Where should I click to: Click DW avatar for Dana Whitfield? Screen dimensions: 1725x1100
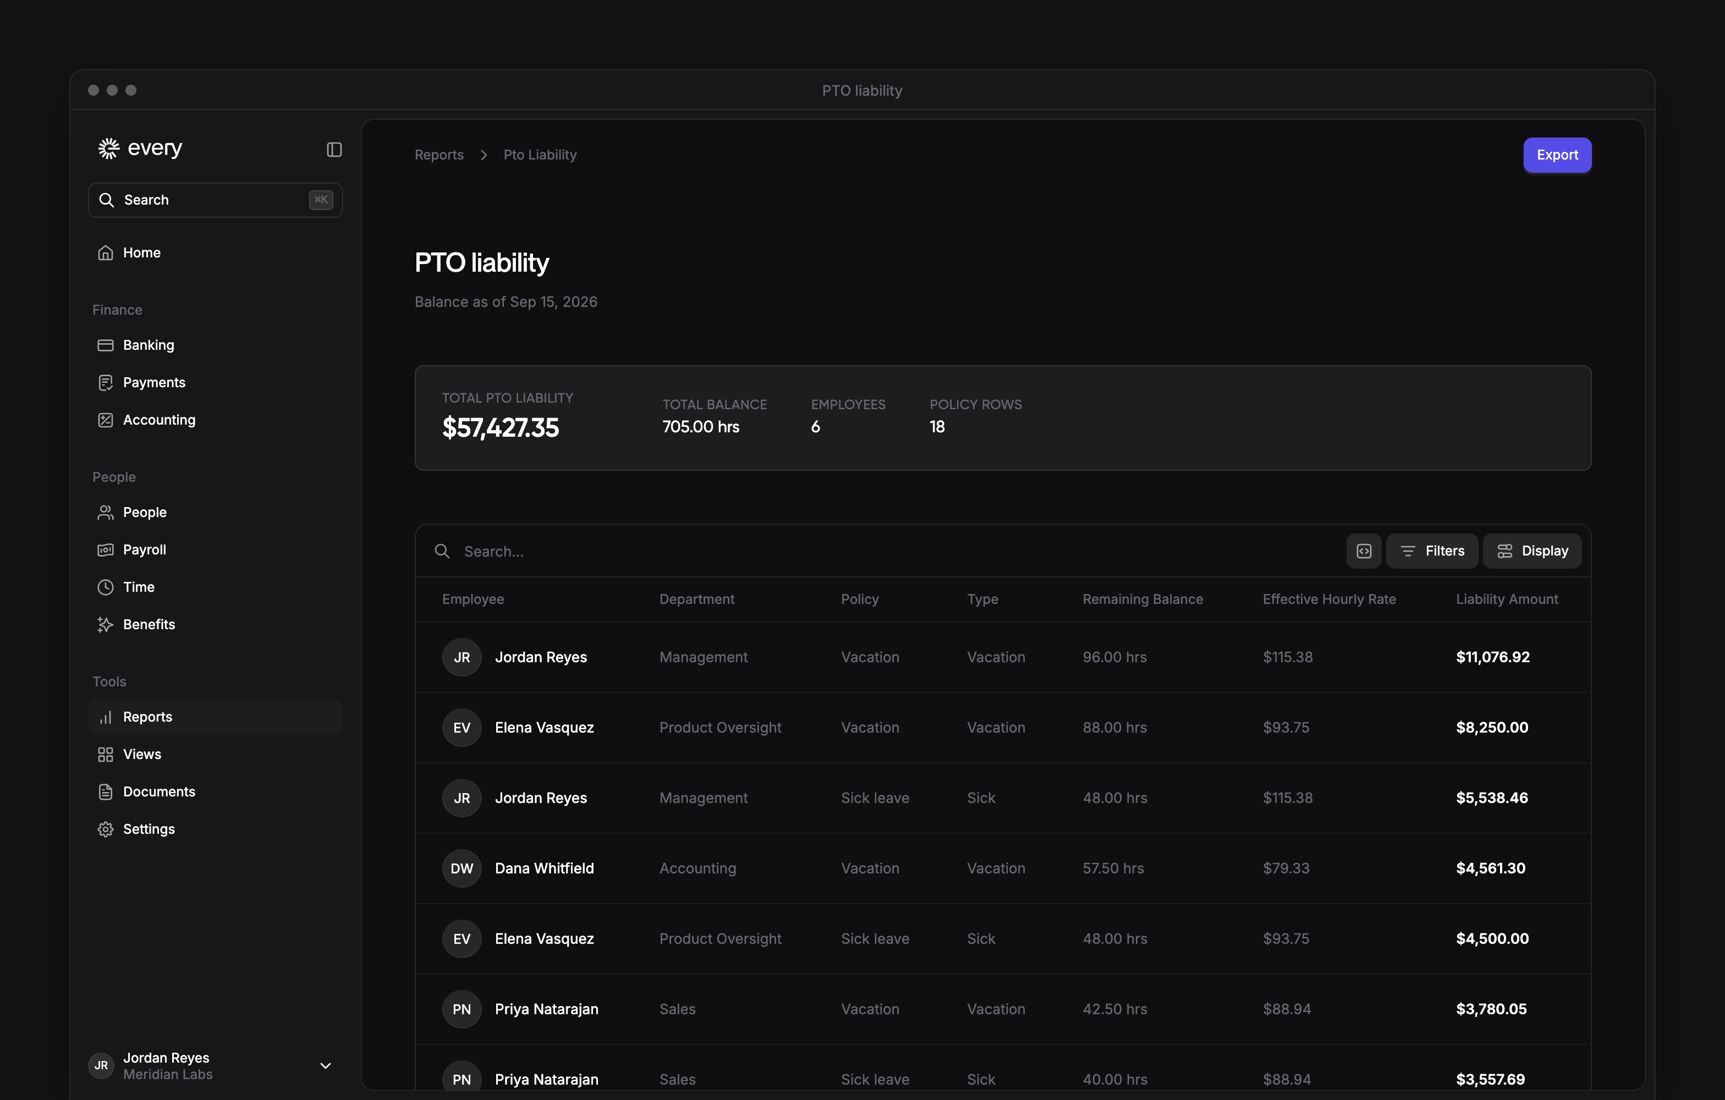(x=462, y=868)
